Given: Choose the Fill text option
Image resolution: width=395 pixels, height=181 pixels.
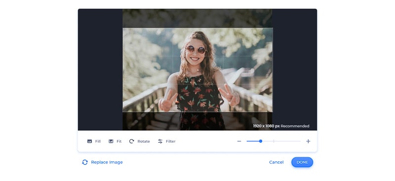Looking at the screenshot, I should pyautogui.click(x=98, y=141).
